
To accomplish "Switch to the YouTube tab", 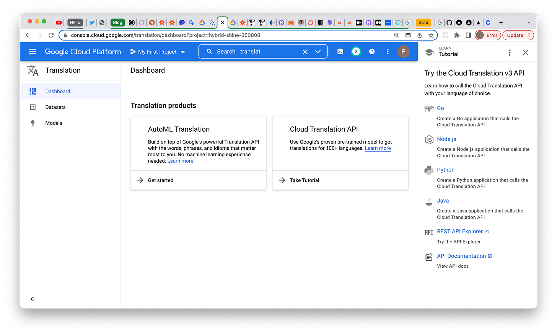I will (x=59, y=23).
